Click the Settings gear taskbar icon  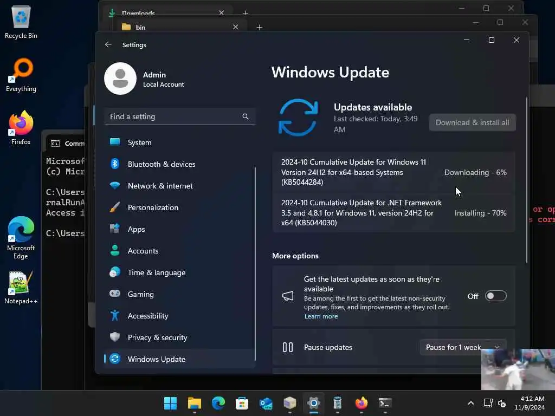click(x=314, y=403)
